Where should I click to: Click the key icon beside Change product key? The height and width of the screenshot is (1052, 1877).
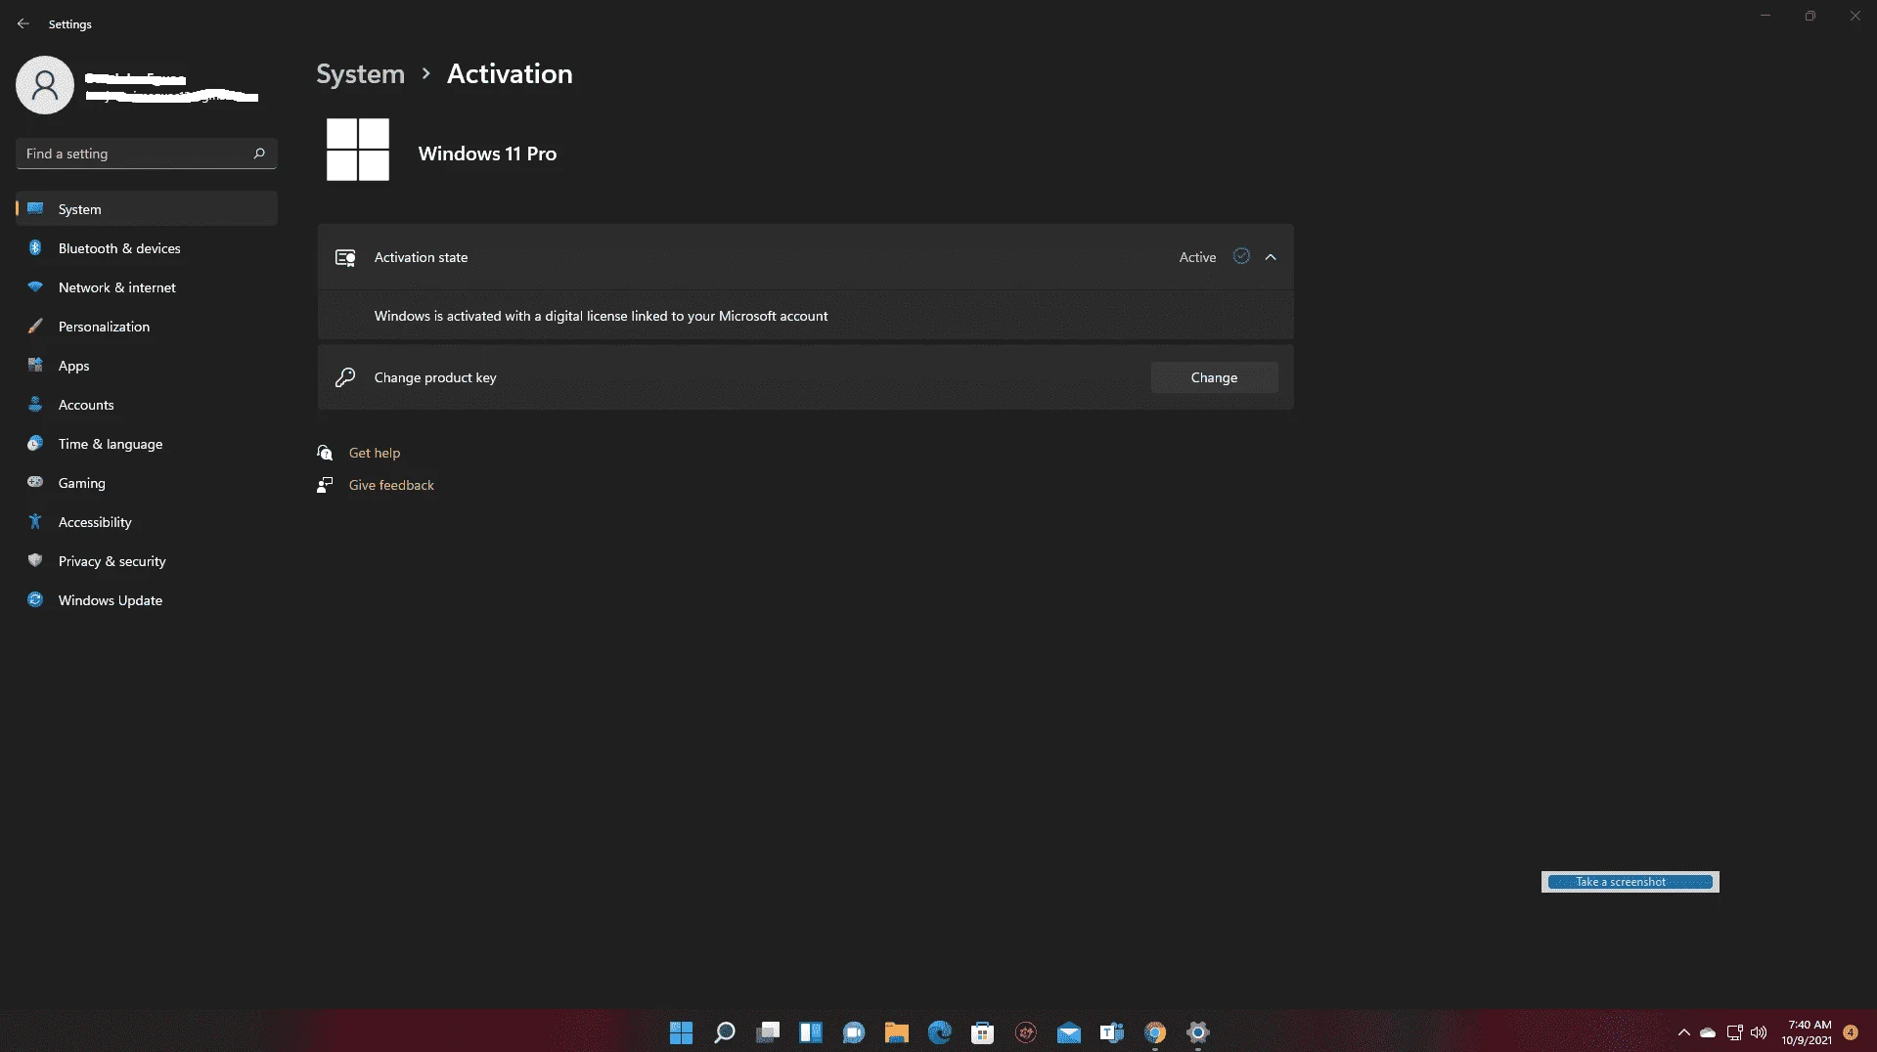(x=345, y=377)
